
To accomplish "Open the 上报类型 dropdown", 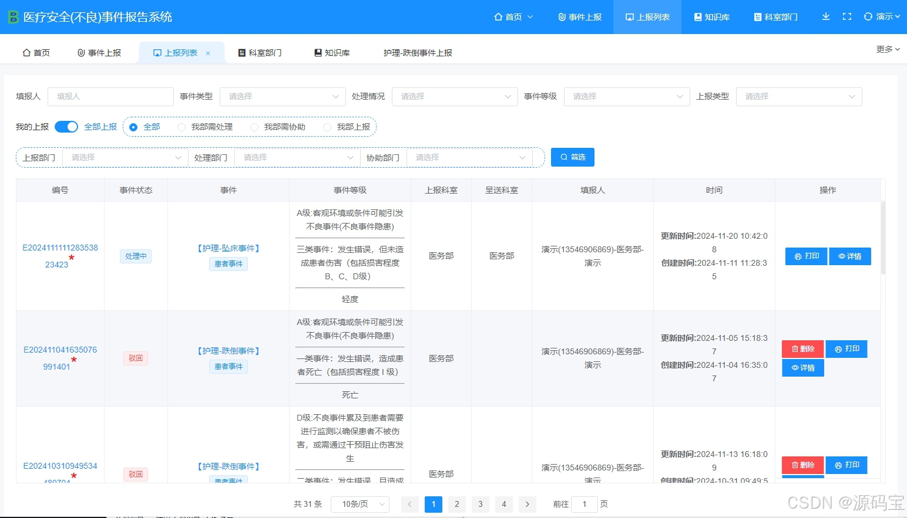I will 799,96.
